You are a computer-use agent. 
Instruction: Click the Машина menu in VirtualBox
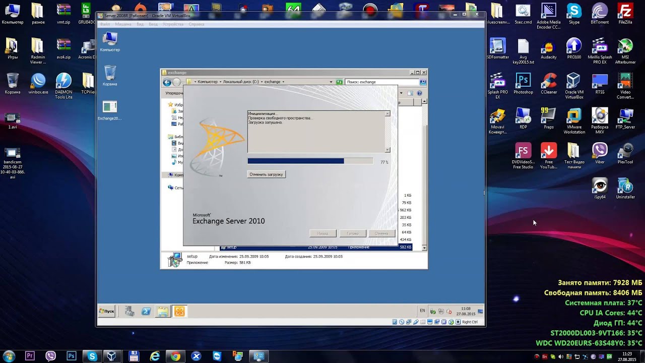pyautogui.click(x=123, y=24)
